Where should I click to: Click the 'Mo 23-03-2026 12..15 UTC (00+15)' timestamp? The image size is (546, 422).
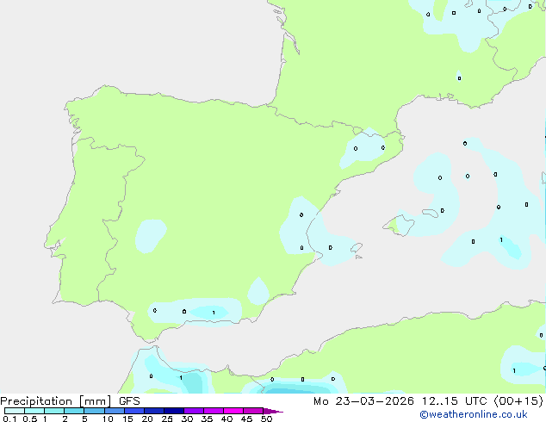coord(428,401)
